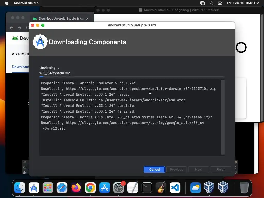The height and width of the screenshot is (198, 264).
Task: Go back in the browser window
Action: click(11, 27)
